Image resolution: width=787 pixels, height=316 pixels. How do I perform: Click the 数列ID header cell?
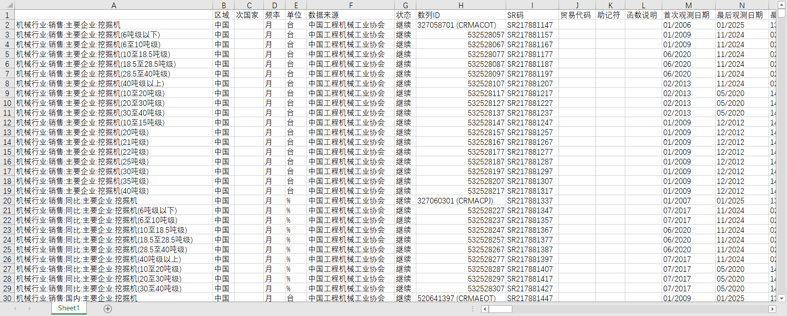[x=460, y=15]
